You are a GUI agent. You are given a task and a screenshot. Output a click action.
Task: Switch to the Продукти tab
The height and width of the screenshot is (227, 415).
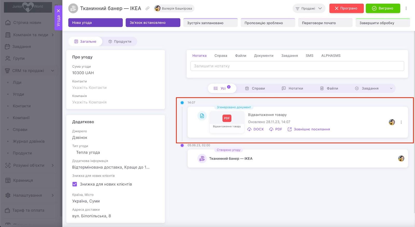(120, 41)
